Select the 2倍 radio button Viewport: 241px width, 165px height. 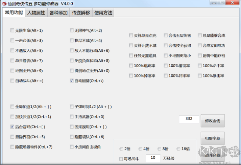[121, 149]
